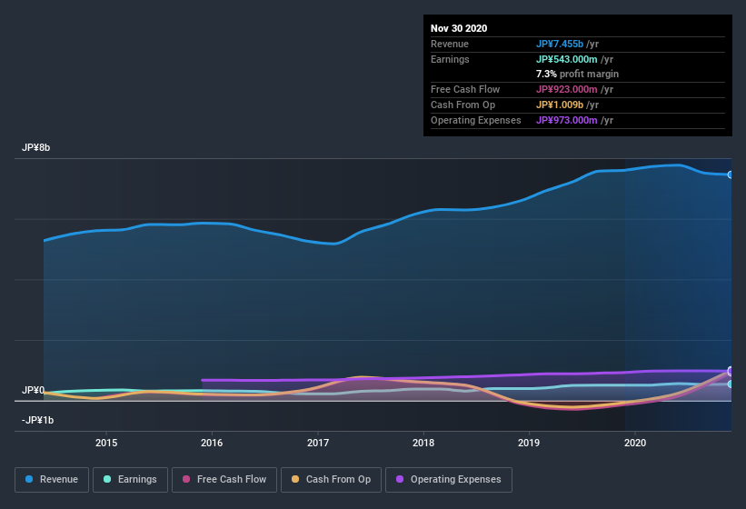Toggle the Revenue legend series
This screenshot has height=509, width=746.
tap(52, 479)
